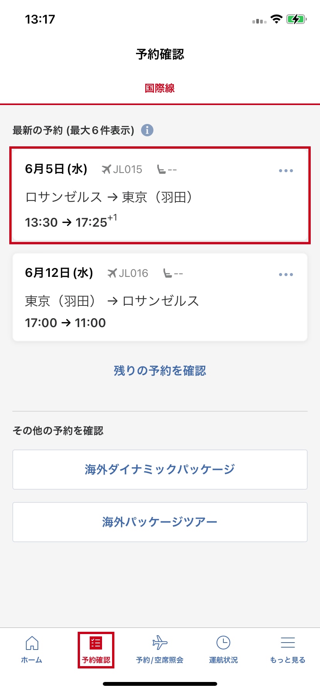The width and height of the screenshot is (320, 692).
Task: Tap the info icon beside 最新の予約
Action: [x=147, y=130]
